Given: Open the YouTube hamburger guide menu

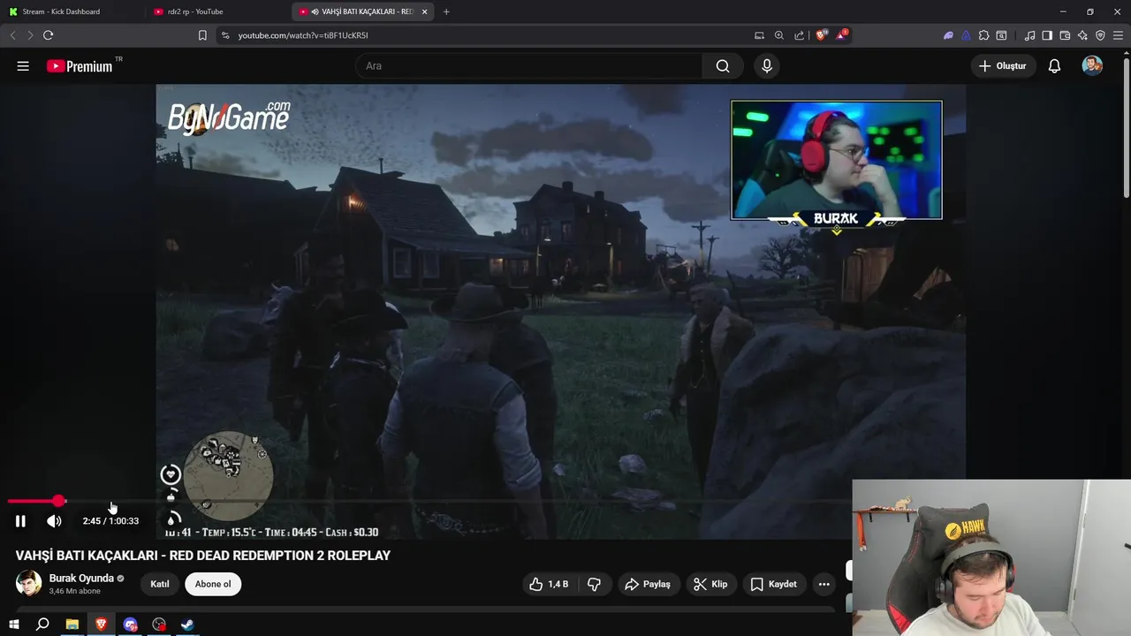Looking at the screenshot, I should (23, 66).
